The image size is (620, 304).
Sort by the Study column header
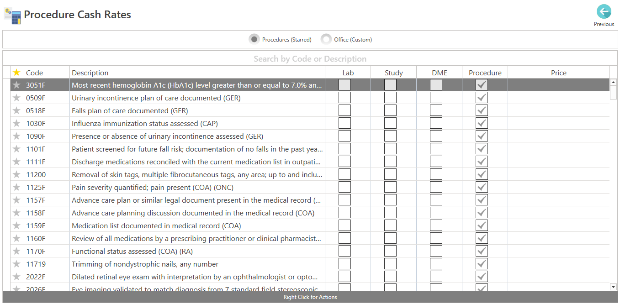[394, 73]
